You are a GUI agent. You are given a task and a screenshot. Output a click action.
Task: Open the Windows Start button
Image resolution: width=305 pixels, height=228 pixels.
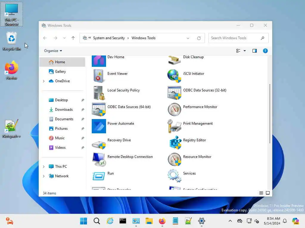pyautogui.click(x=84, y=221)
